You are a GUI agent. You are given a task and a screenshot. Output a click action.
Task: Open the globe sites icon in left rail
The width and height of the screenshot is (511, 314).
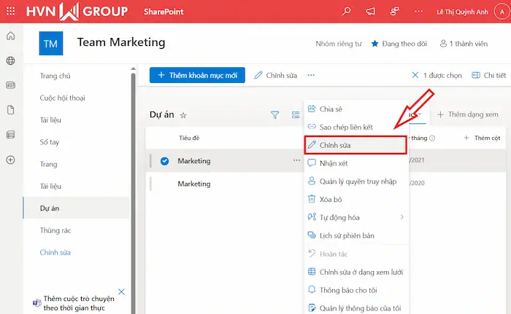(x=10, y=61)
